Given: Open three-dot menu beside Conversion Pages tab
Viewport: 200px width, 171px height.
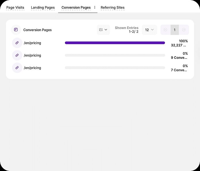Looking at the screenshot, I should click(x=95, y=7).
